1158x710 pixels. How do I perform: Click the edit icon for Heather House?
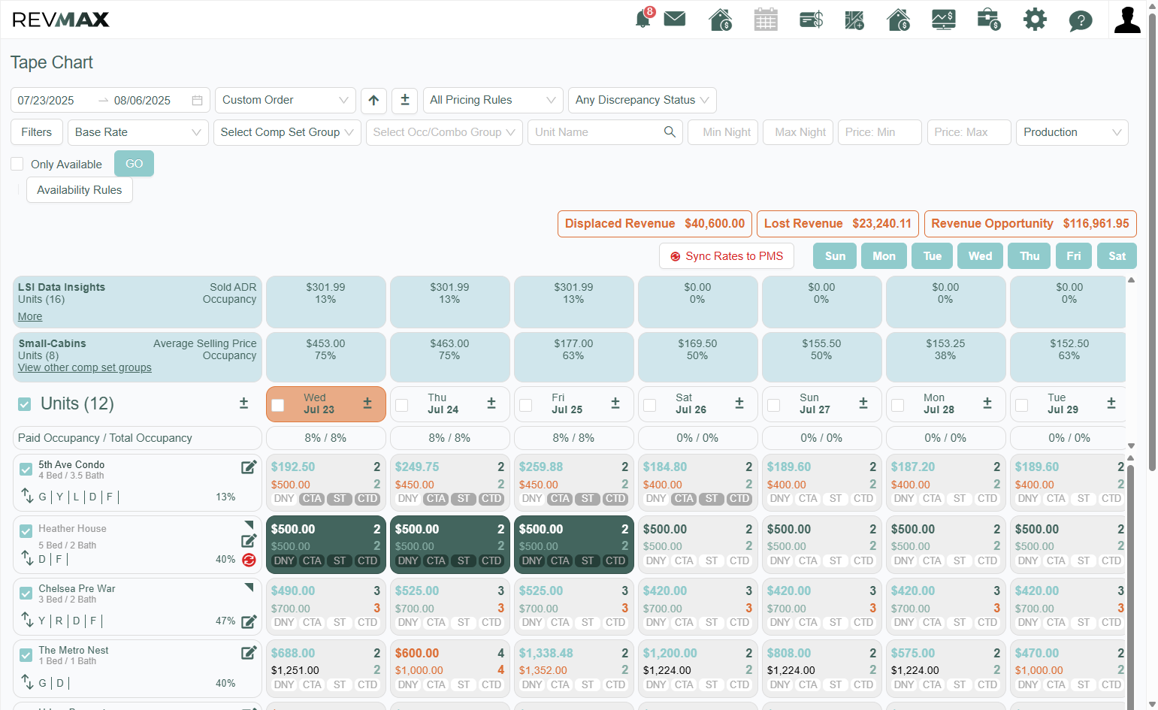[x=249, y=541]
